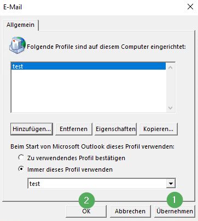Select 'Immer dieses Profil verwenden' radio option
Screen dimensions: 198x221
pyautogui.click(x=21, y=169)
